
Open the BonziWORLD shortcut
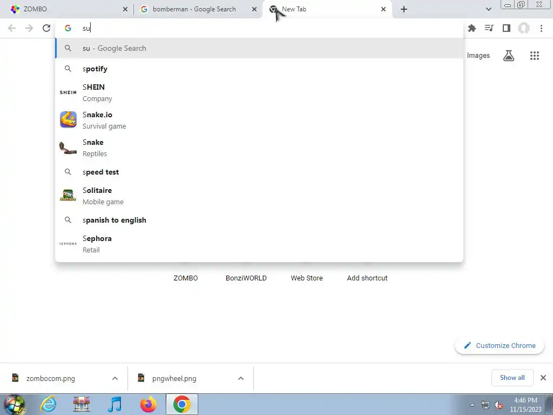tap(246, 278)
